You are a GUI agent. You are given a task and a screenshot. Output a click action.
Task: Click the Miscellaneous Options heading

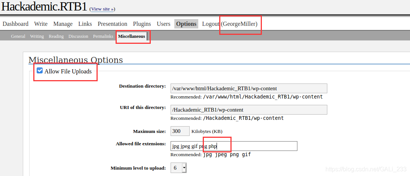[76, 60]
